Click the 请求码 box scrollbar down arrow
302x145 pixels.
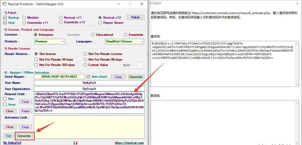(297, 84)
